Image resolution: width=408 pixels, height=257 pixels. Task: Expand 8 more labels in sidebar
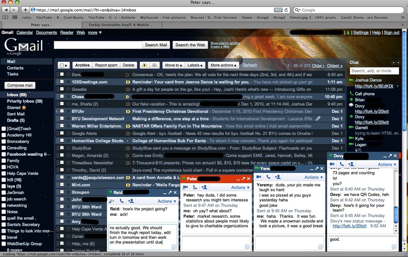(14, 250)
